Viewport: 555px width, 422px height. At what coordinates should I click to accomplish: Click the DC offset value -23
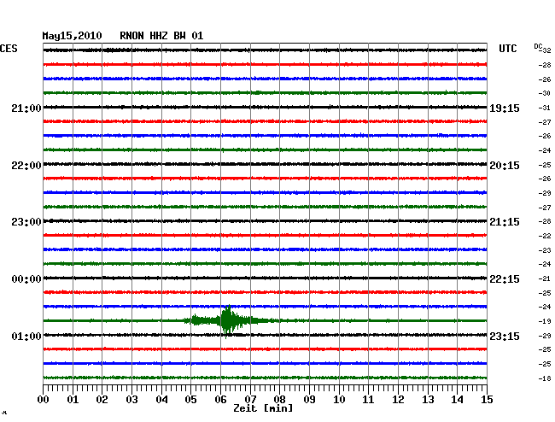[545, 250]
